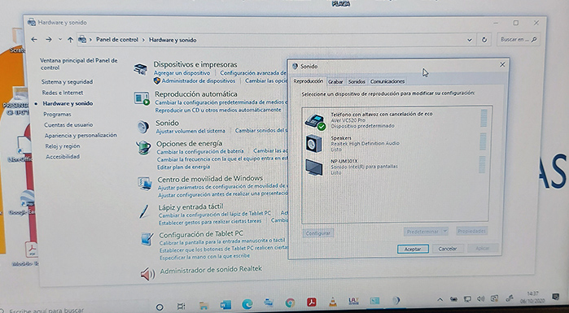
Task: Click the Cancelar button in Sonido dialog
Action: [x=447, y=249]
